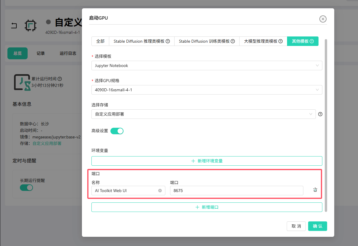Viewport: 358px width, 246px height.
Task: Open the 自定义应用部署 storage link
Action: pos(47,143)
